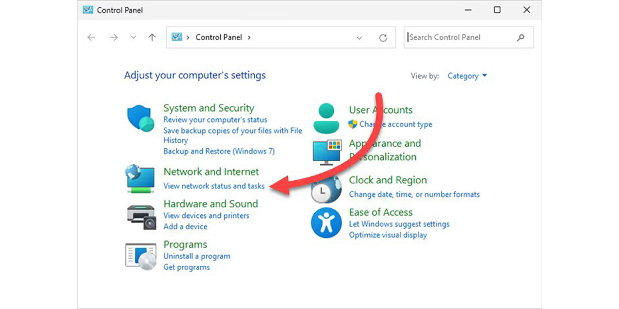Select the Control Panel breadcrumb
The image size is (619, 309).
[219, 38]
